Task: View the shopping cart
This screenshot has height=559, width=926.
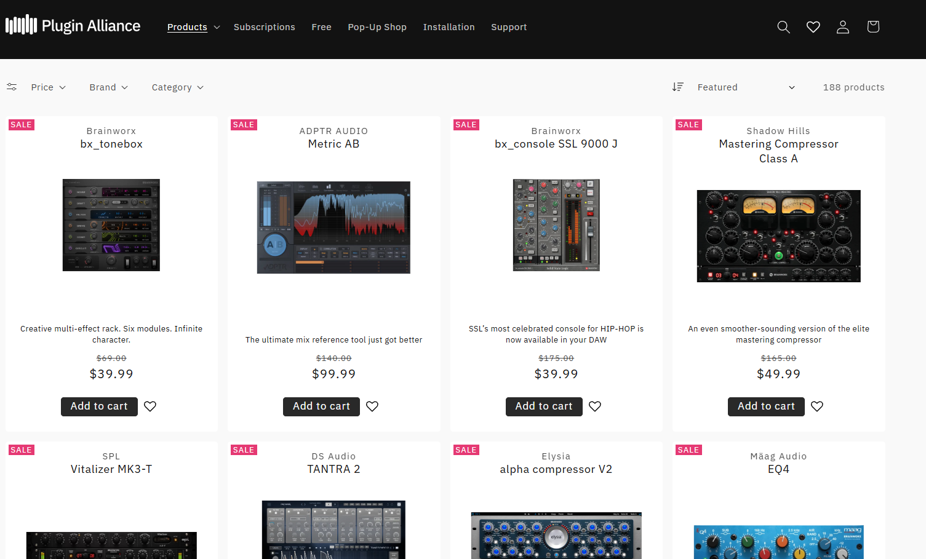Action: click(x=872, y=27)
